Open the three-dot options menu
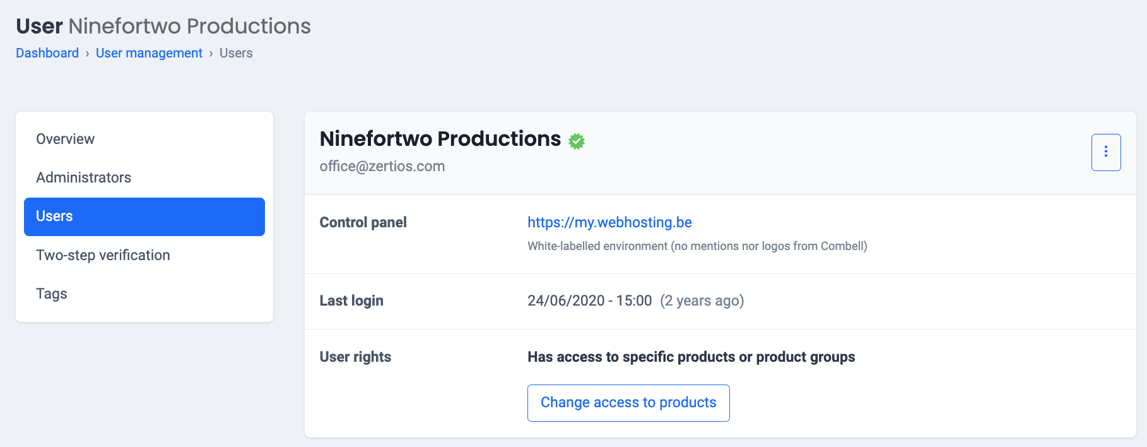Screen dimensions: 1147x447 pos(1105,152)
